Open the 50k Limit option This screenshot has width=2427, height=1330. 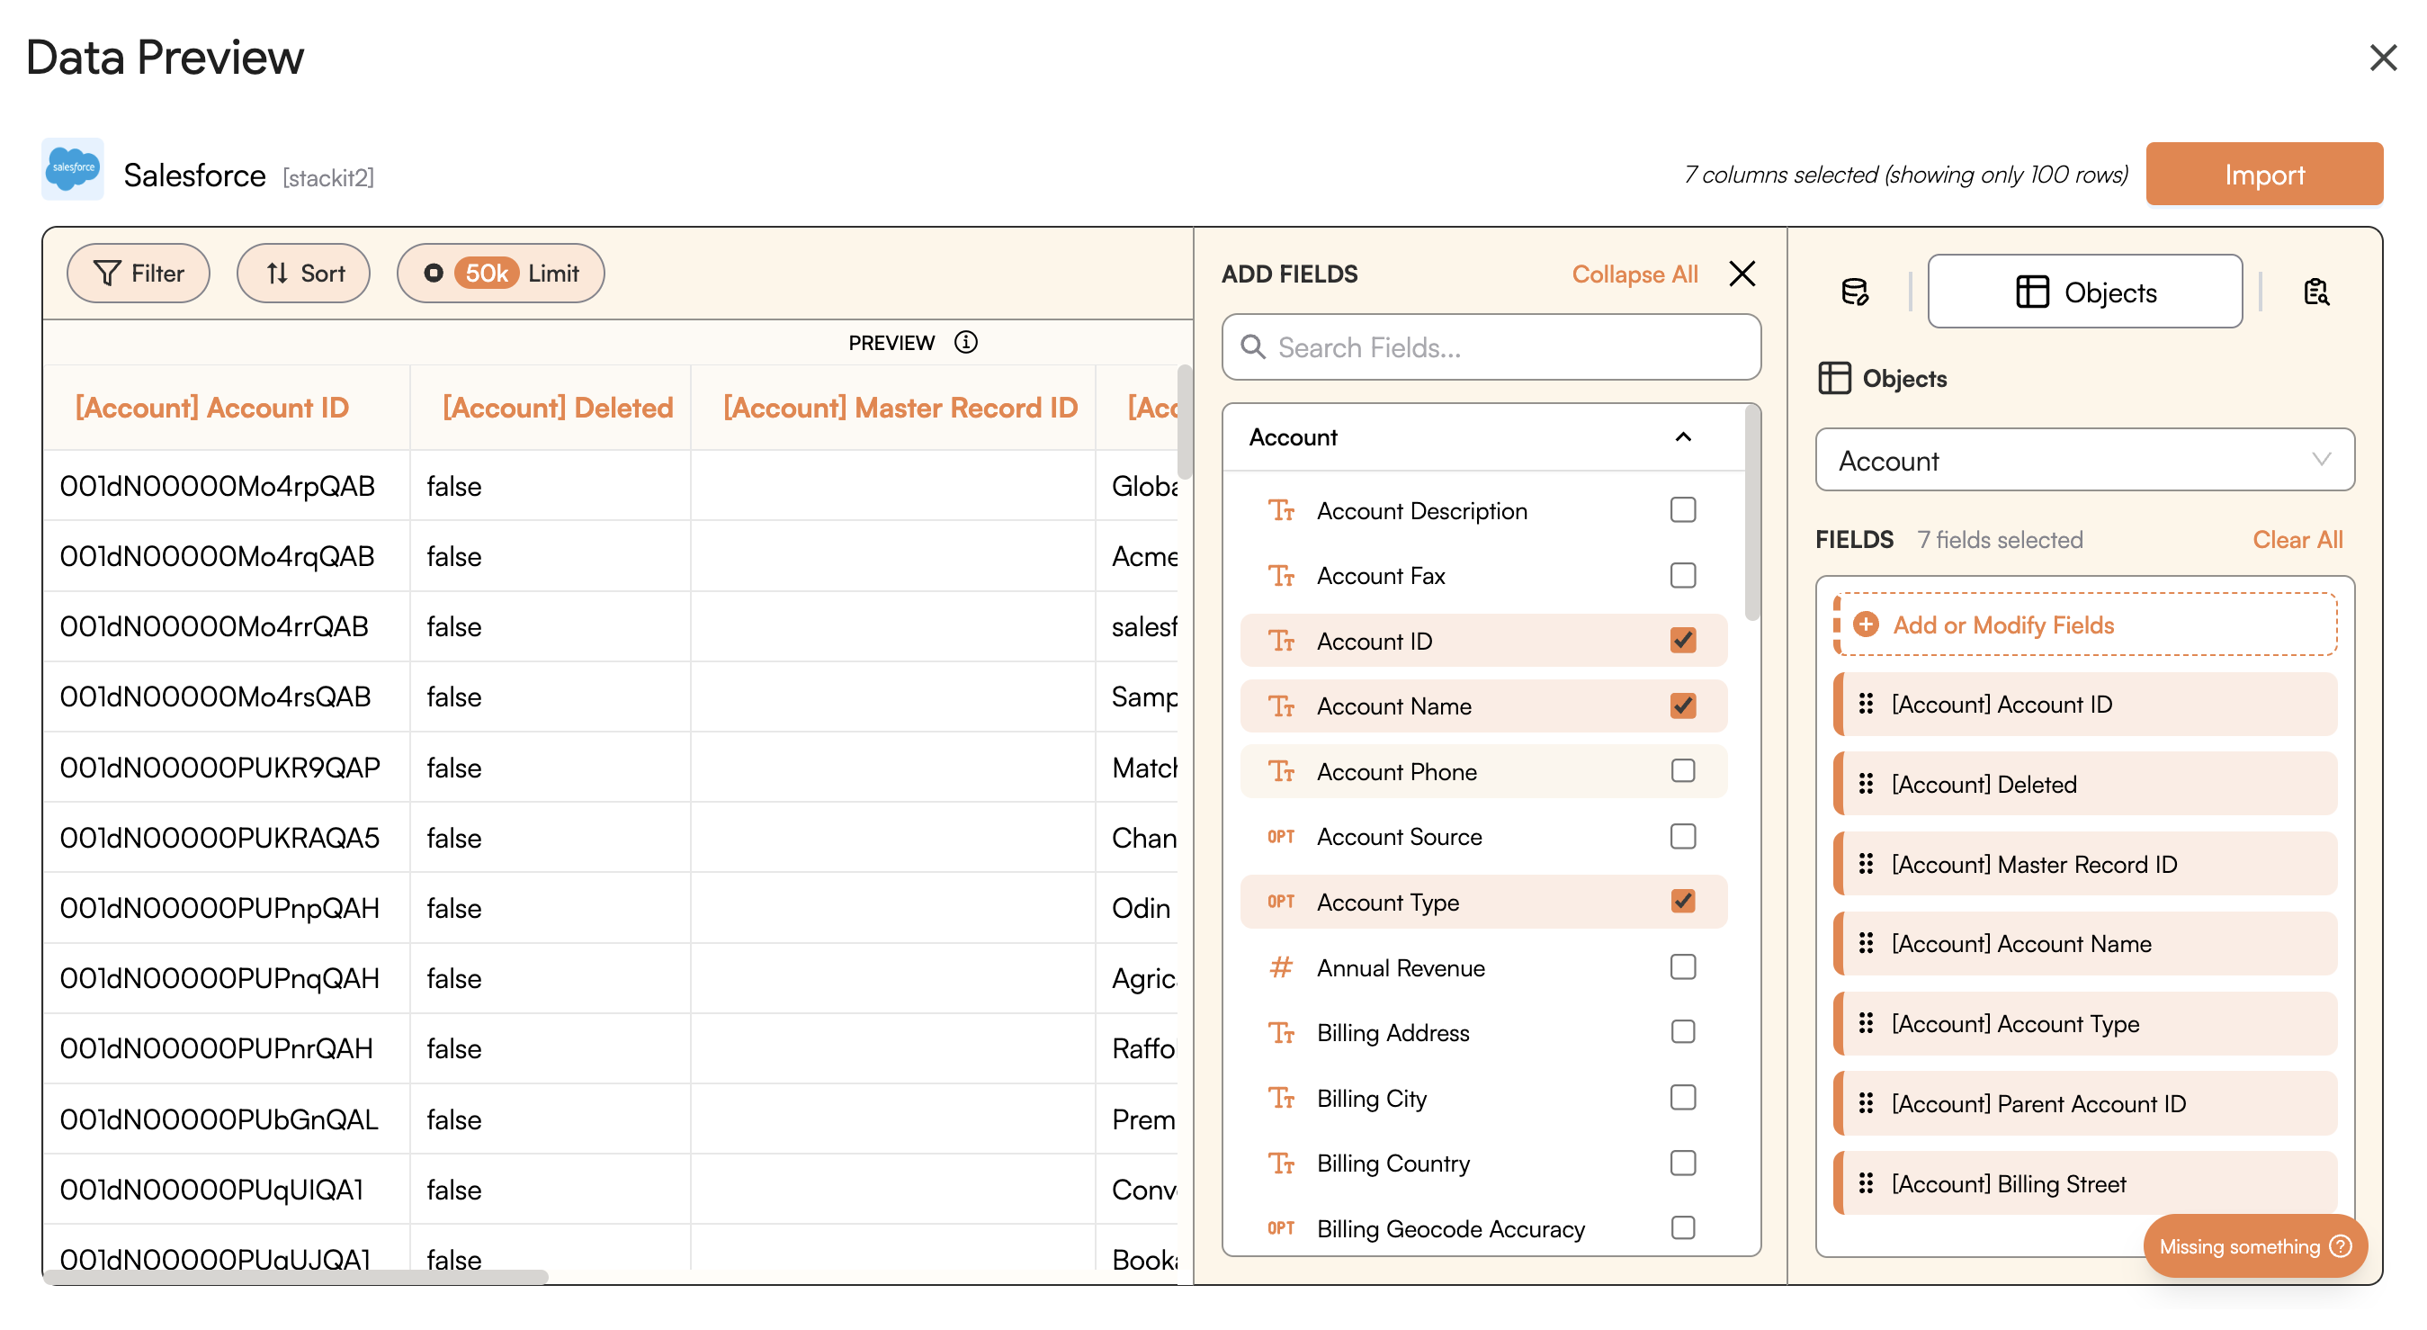click(x=500, y=274)
